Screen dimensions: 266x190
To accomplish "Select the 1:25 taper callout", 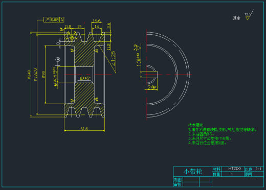I will (x=113, y=59).
